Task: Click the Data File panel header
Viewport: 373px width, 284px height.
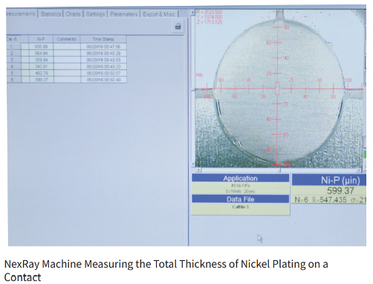Action: [x=240, y=199]
